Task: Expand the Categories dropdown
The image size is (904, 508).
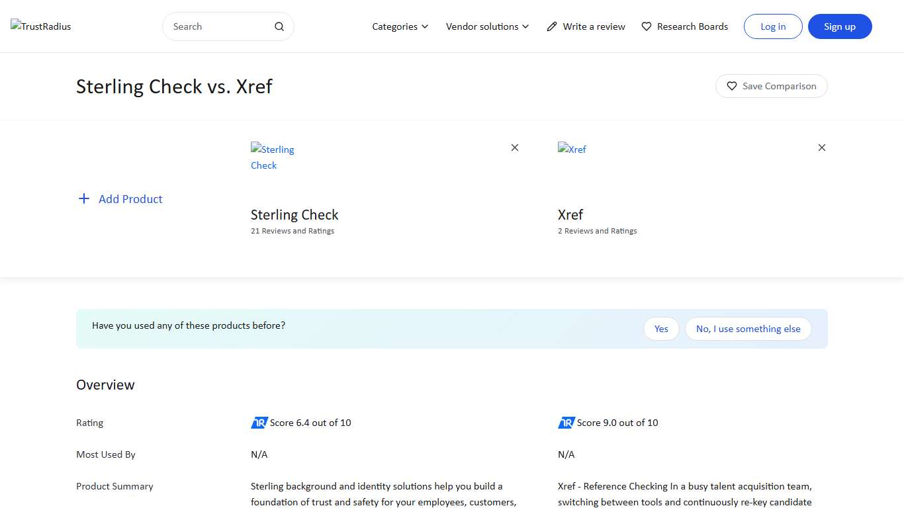Action: click(x=400, y=26)
